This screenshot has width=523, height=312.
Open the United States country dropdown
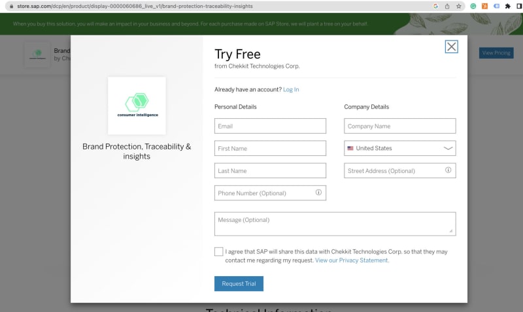point(400,148)
